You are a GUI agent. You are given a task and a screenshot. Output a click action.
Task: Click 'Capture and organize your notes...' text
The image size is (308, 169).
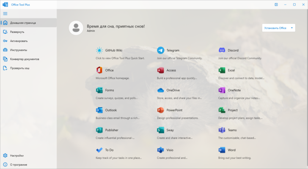[x=239, y=98]
